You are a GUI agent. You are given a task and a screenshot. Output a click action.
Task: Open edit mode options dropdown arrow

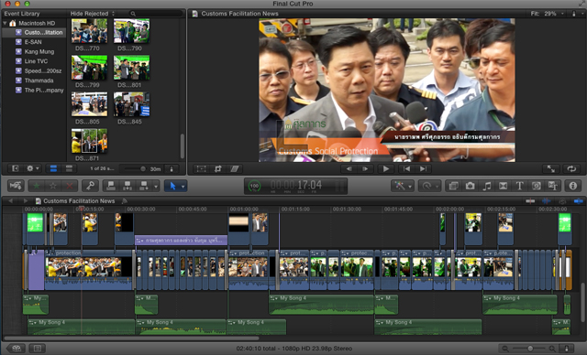156,186
